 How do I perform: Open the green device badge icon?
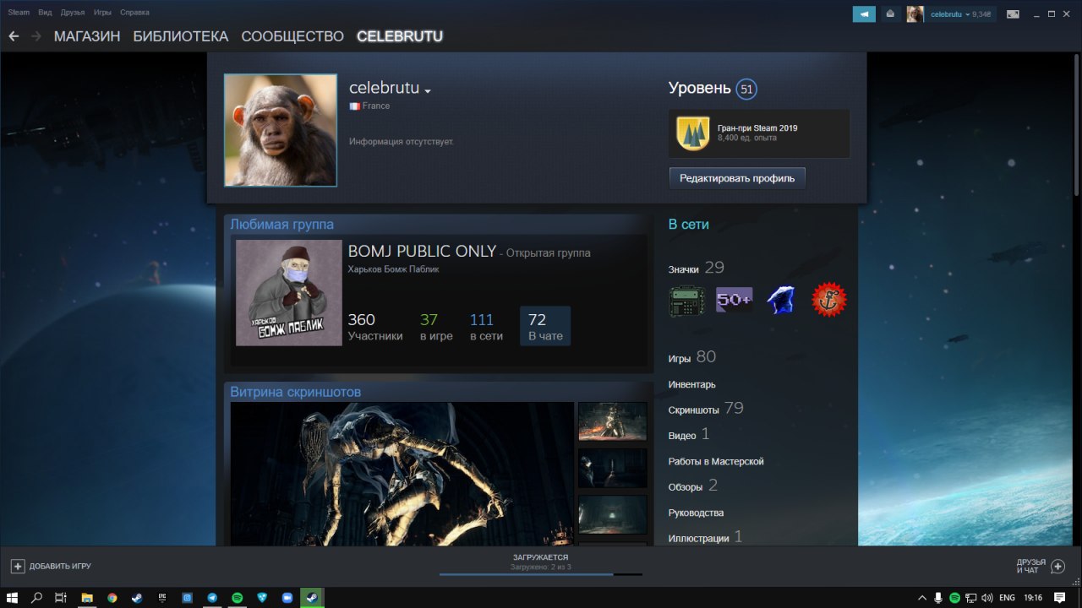pos(686,301)
